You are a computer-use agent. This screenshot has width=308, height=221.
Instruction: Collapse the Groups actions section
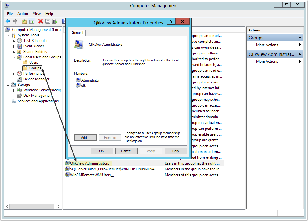click(x=300, y=38)
